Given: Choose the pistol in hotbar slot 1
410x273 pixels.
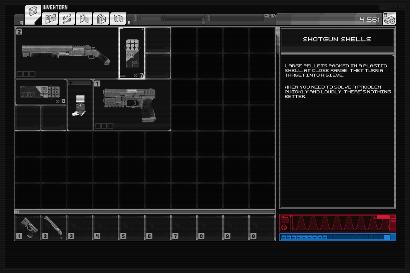Looking at the screenshot, I should point(28,227).
